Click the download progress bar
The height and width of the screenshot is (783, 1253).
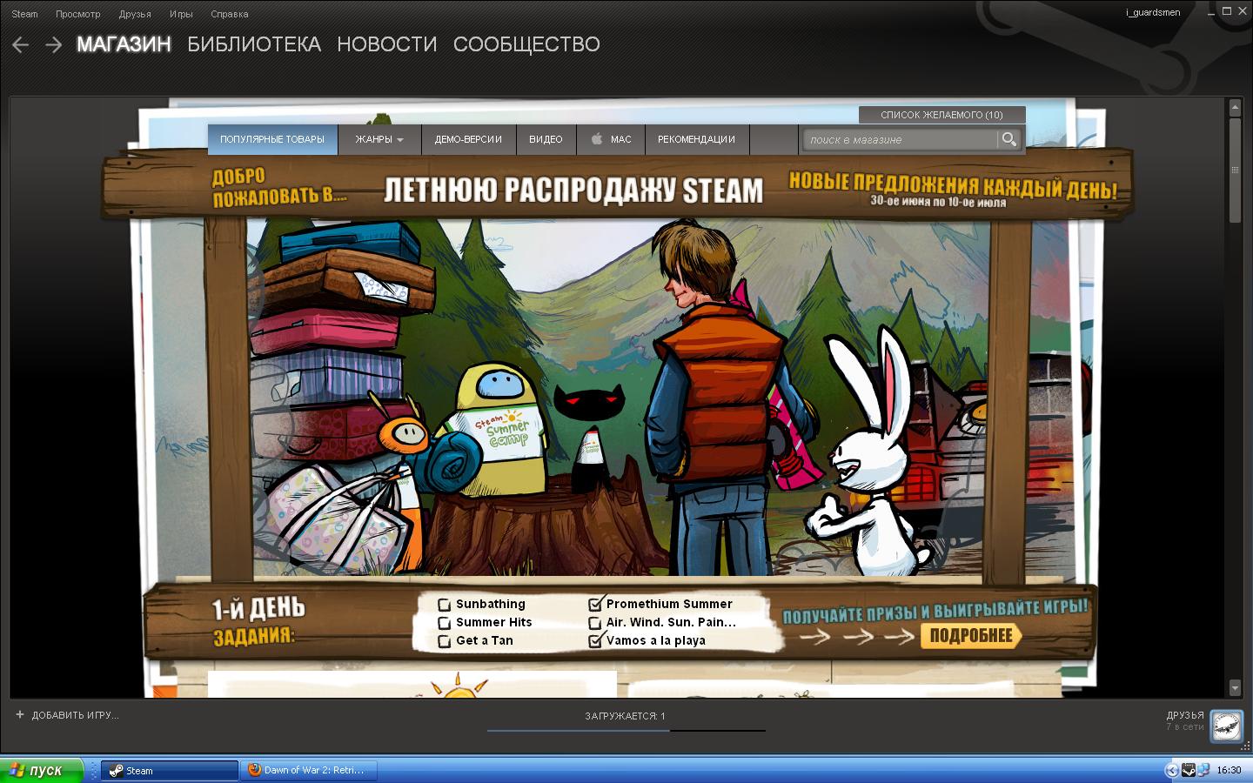[626, 730]
